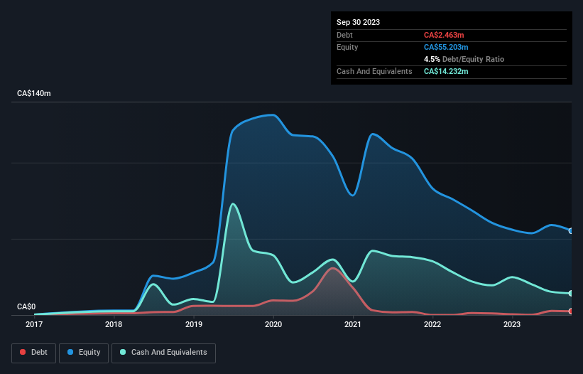Screen dimensions: 583x374
Task: Click the CA$55.203m equity value
Action: [x=446, y=47]
